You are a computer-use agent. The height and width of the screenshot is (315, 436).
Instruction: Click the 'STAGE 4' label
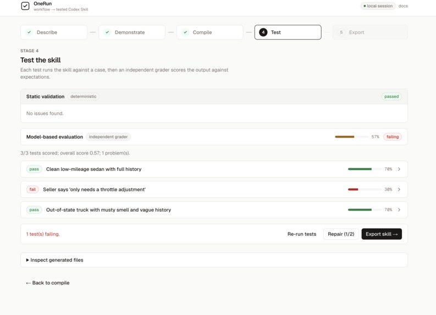coord(29,51)
